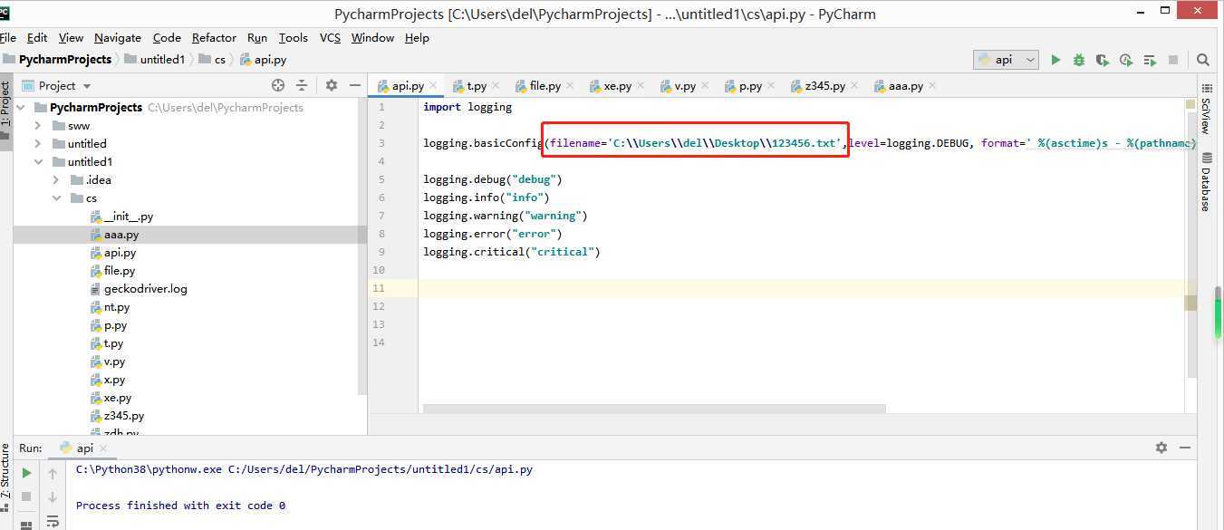
Task: Collapse the untitled1 folder
Action: (x=38, y=161)
